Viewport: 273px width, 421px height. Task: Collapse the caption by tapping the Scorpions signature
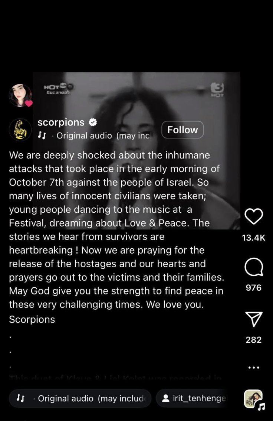[32, 320]
